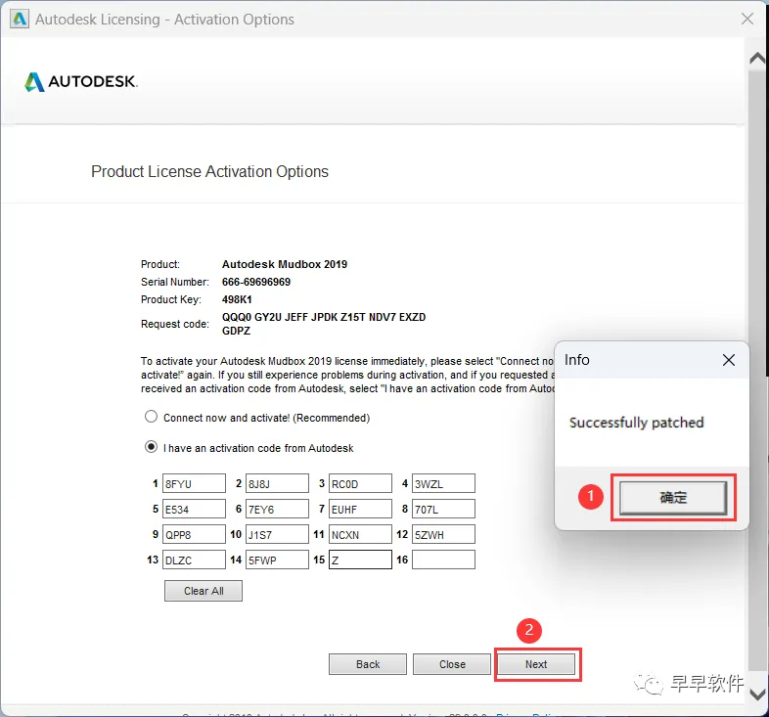Click activation code field 4 containing 3WZL
The height and width of the screenshot is (717, 769).
[x=443, y=483]
